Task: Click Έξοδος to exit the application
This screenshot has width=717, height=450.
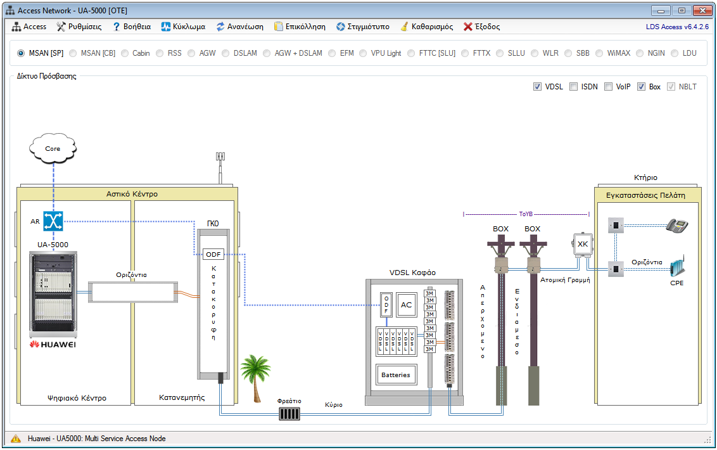Action: pos(481,27)
